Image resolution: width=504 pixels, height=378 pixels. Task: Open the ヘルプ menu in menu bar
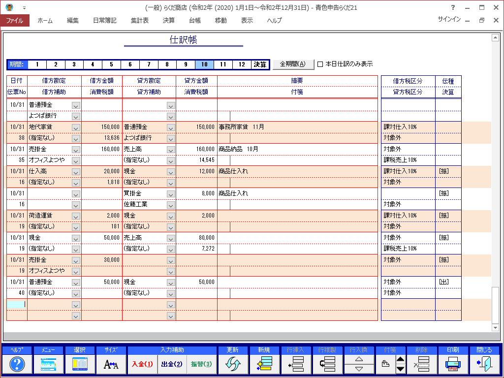(274, 21)
